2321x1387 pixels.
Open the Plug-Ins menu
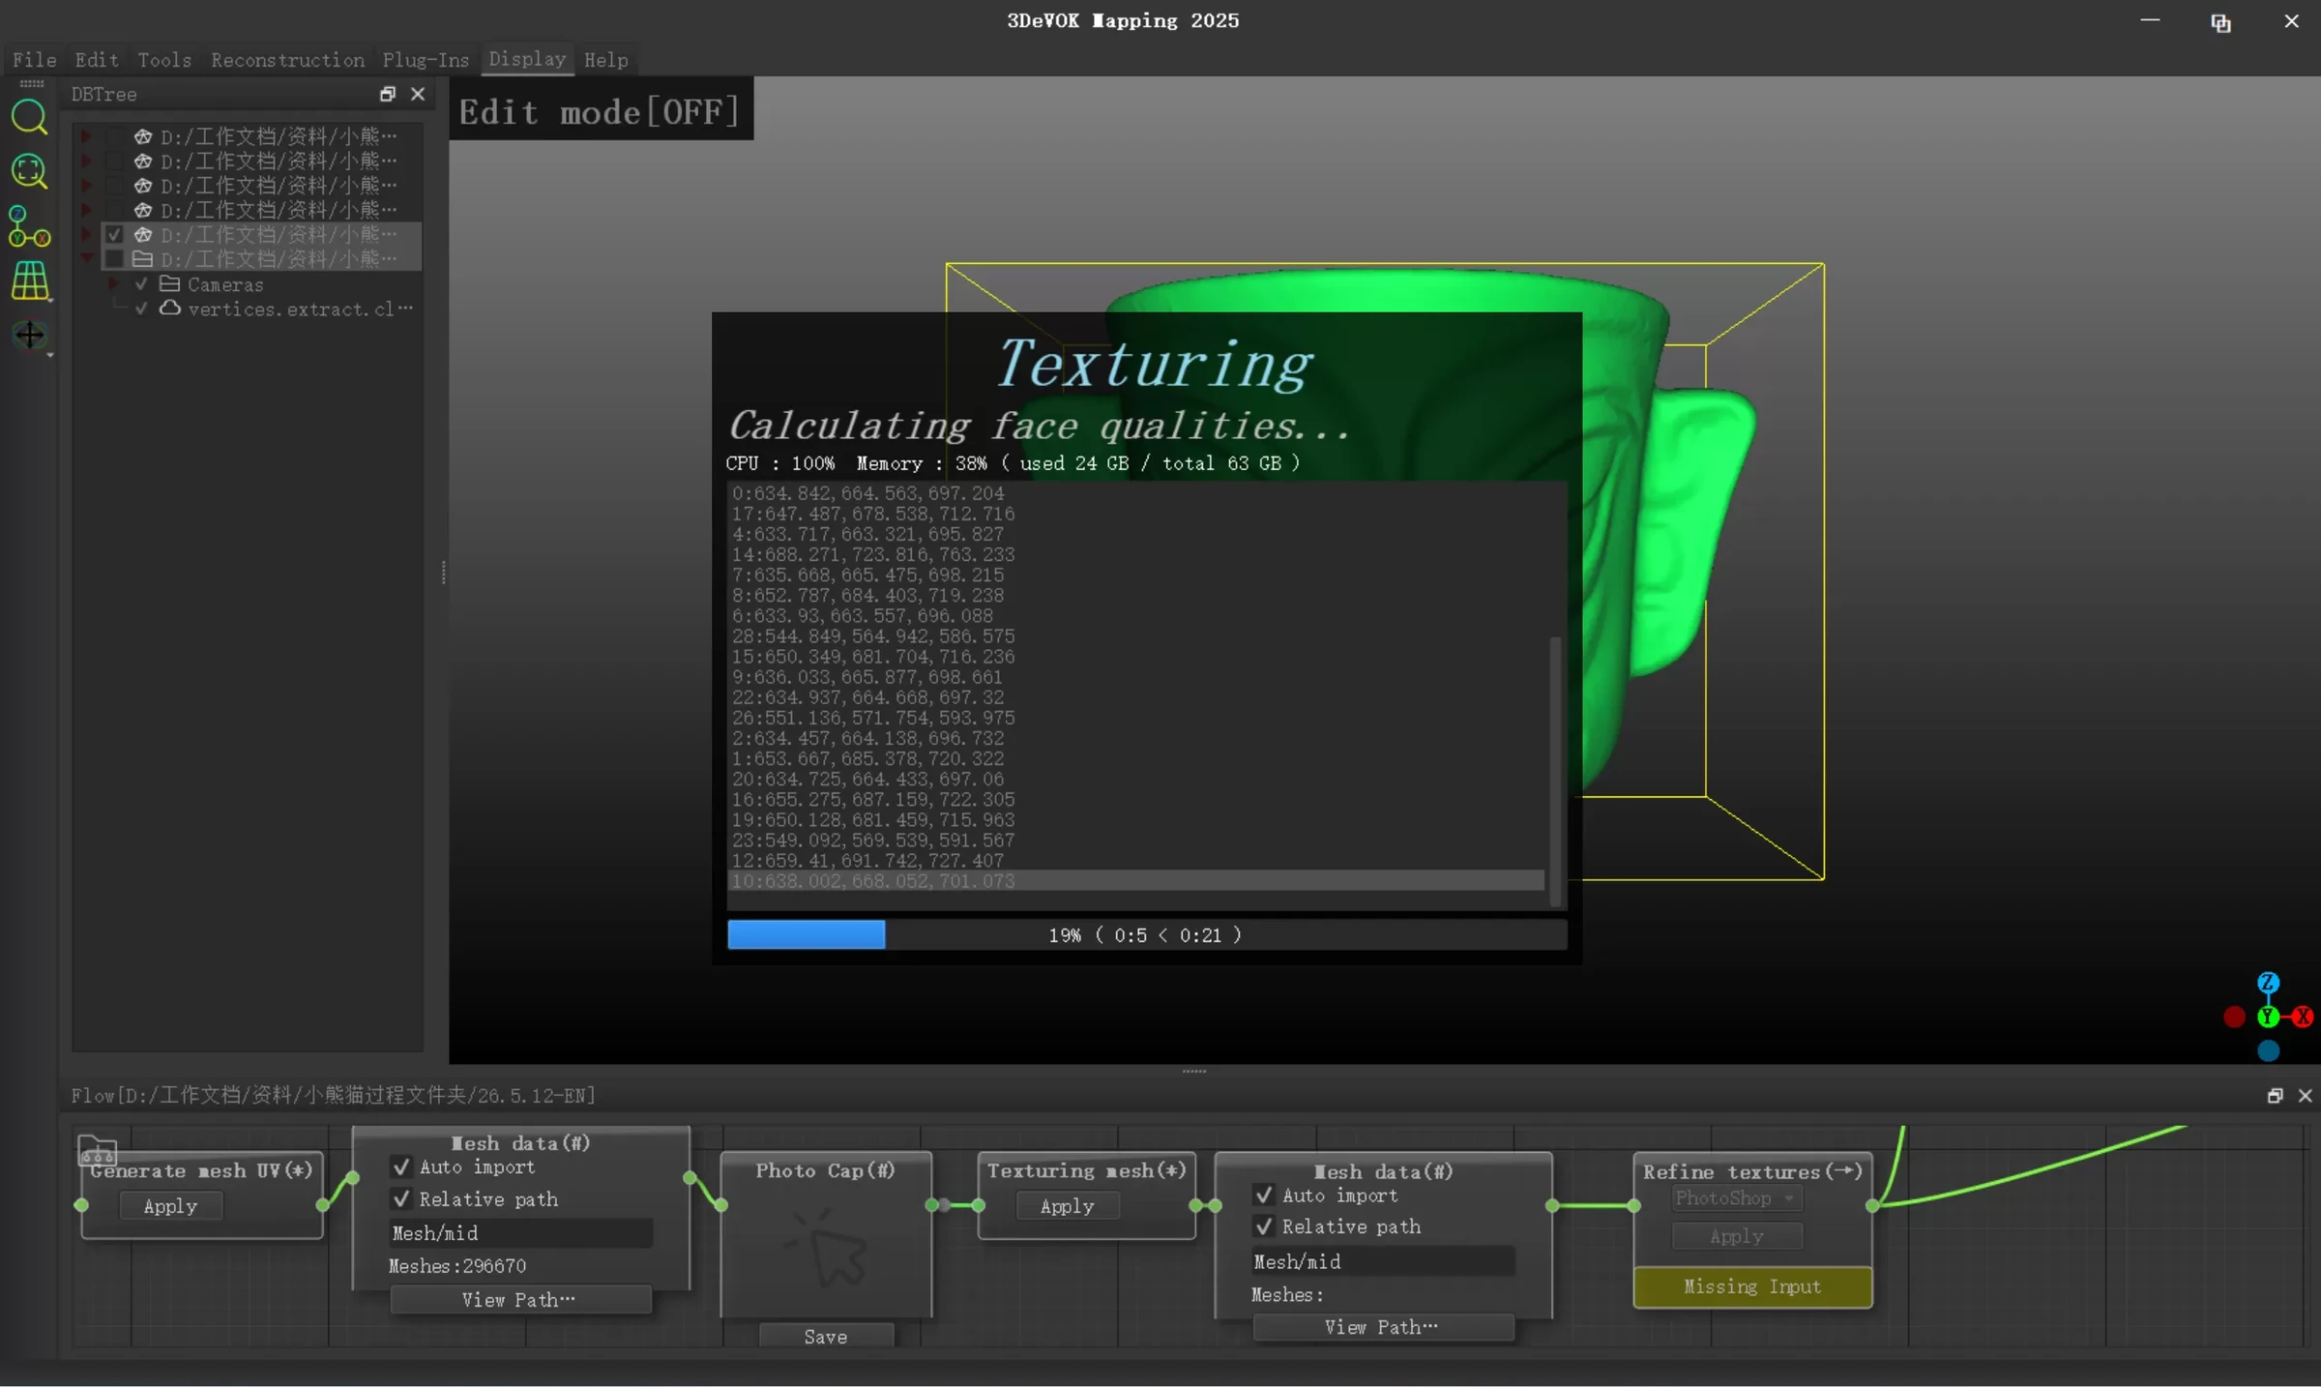(x=426, y=60)
